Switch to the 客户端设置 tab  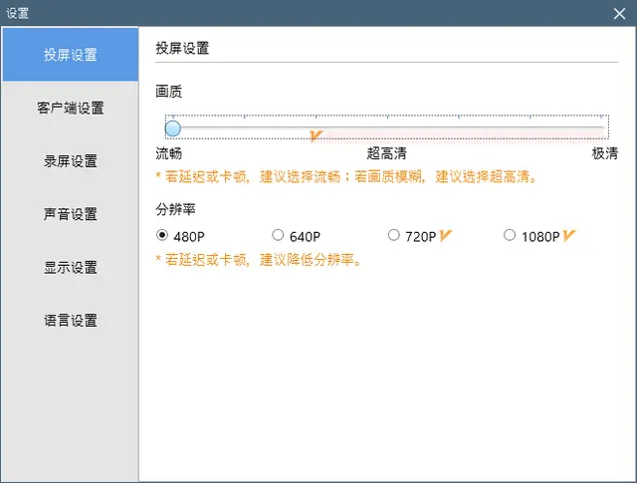click(x=71, y=109)
